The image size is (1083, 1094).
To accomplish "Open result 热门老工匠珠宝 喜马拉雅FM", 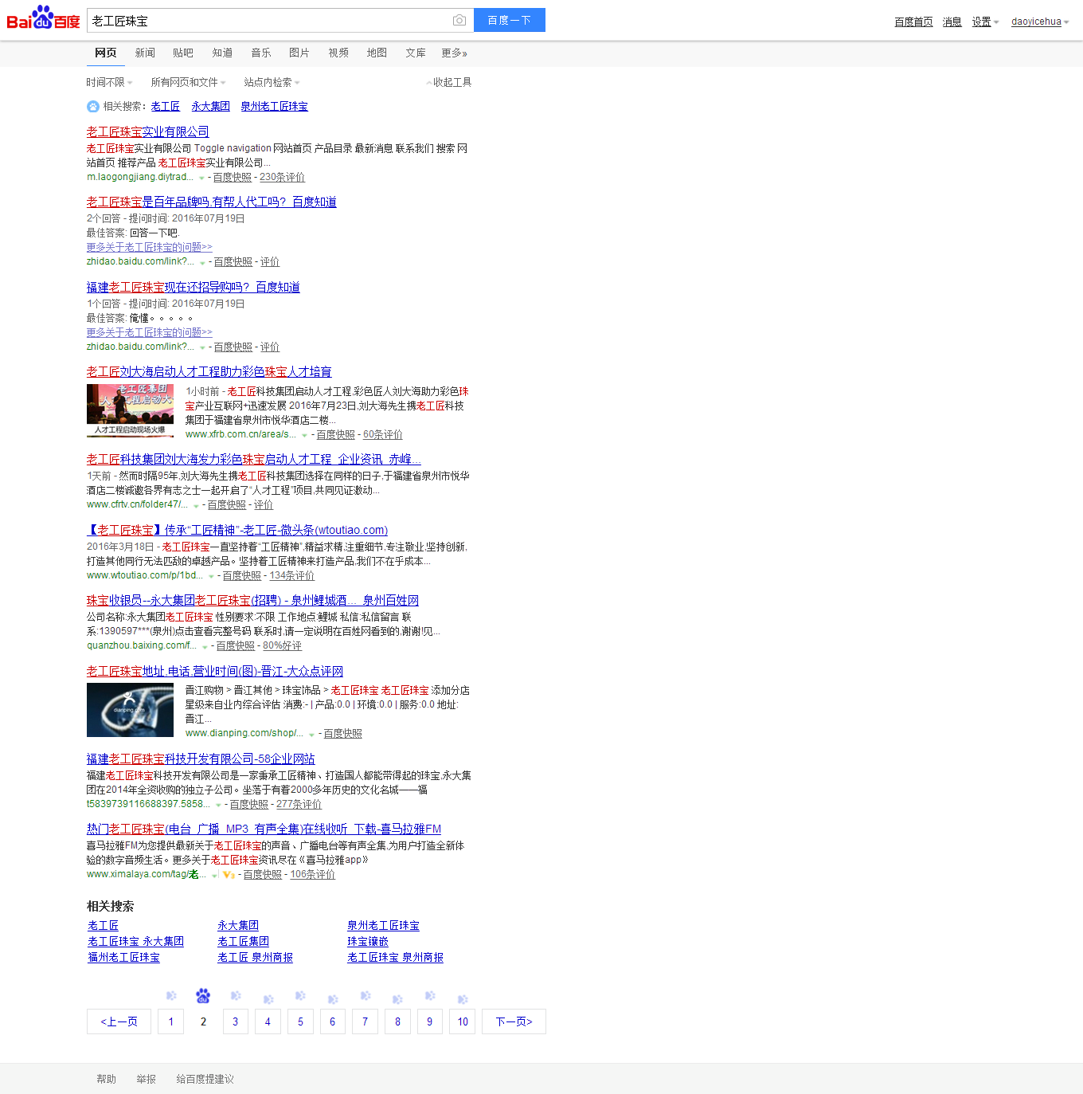I will 264,829.
